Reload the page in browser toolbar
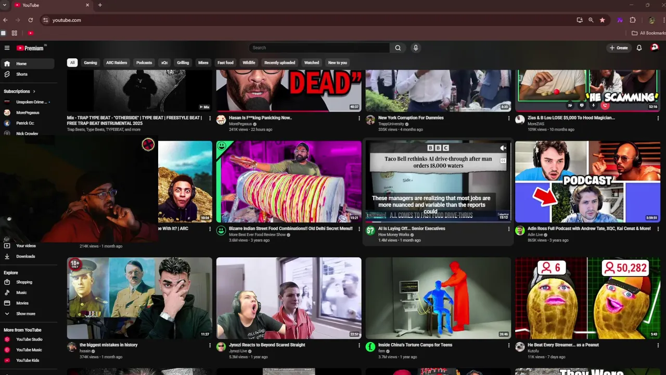The image size is (666, 375). (x=31, y=20)
